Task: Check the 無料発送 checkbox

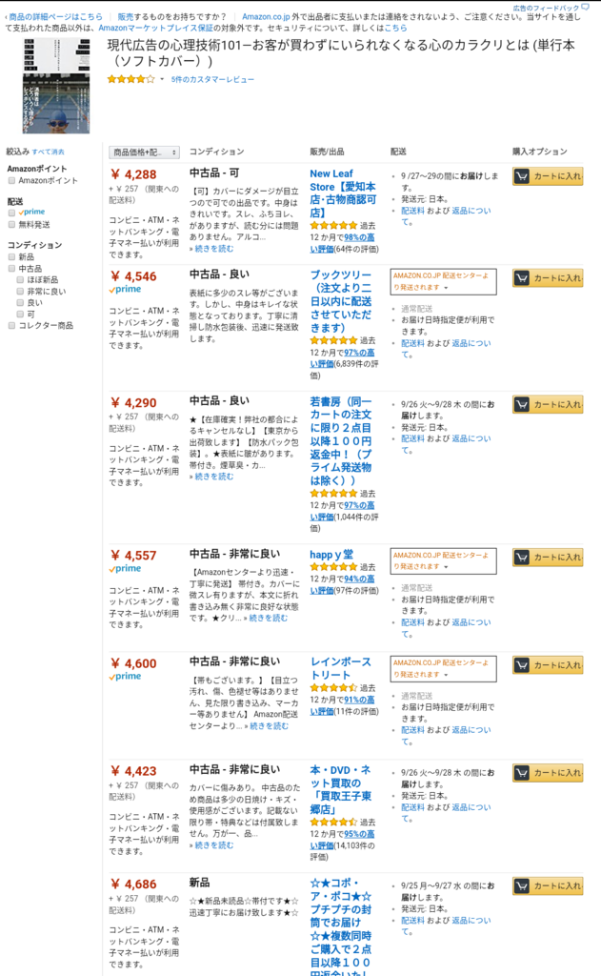Action: 11,224
